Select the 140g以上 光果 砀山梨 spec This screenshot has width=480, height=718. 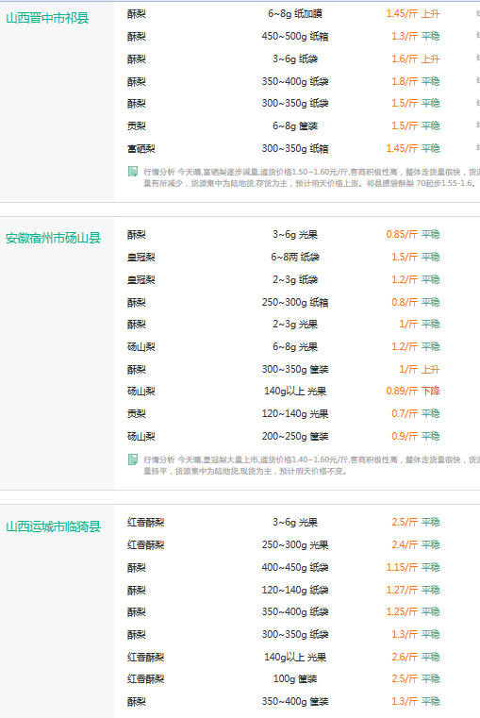point(295,391)
